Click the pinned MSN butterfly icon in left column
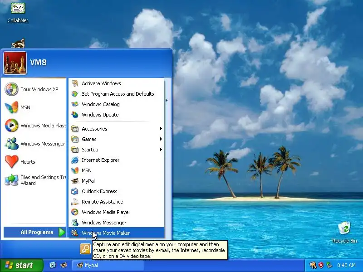 [11, 107]
